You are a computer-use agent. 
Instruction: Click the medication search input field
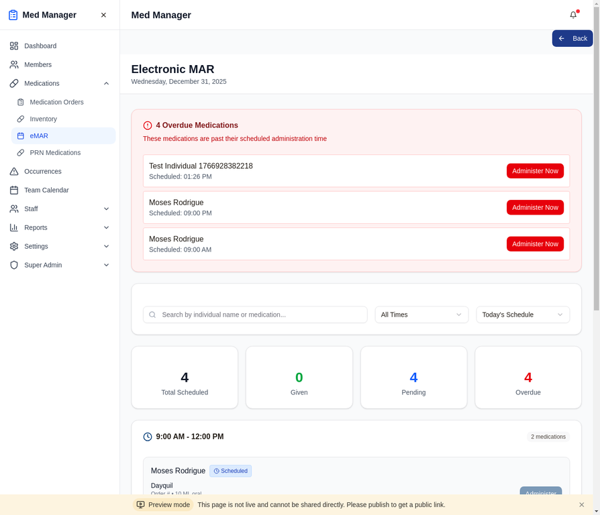[255, 314]
